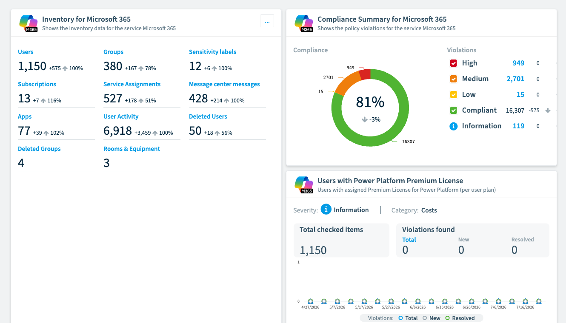
Task: Open the ellipsis menu of Inventory panel
Action: [267, 21]
